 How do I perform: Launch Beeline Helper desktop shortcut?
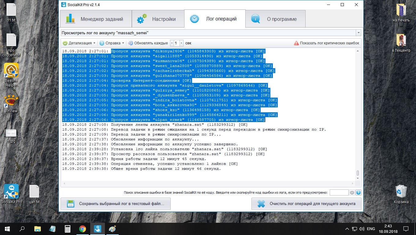11,75
